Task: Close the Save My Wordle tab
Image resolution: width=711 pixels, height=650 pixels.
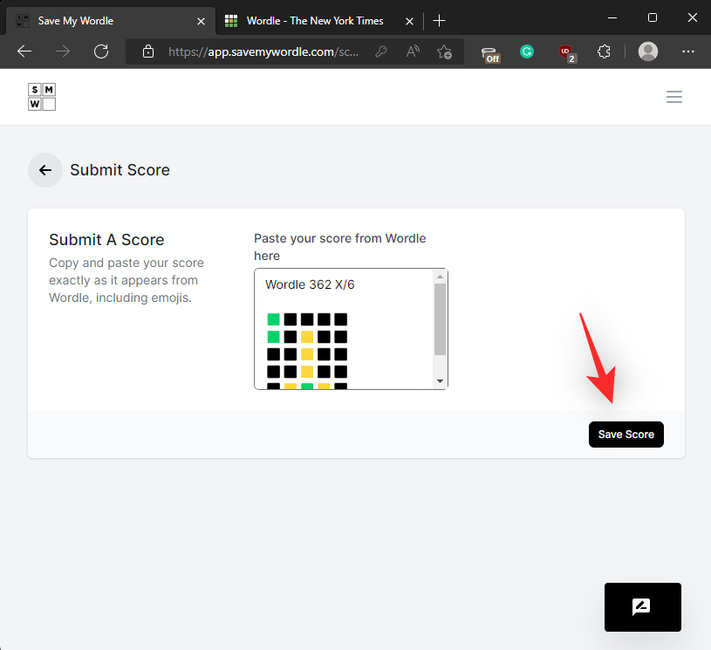Action: (201, 20)
